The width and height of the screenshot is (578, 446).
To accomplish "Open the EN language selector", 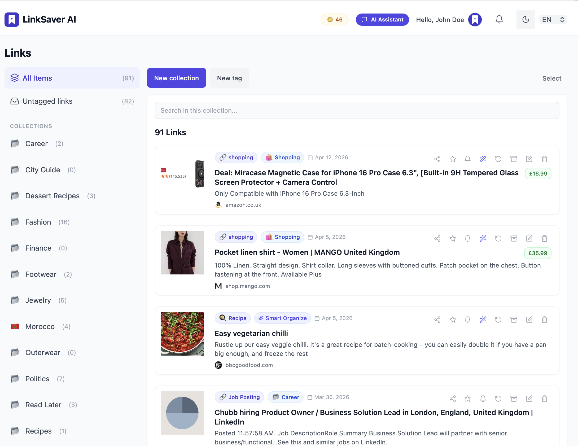I will [553, 19].
